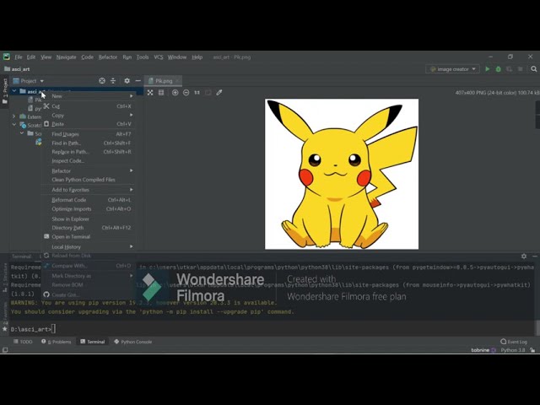Screen dimensions: 540x405
Task: Click the Pikachu image in viewer
Action: pos(342,174)
